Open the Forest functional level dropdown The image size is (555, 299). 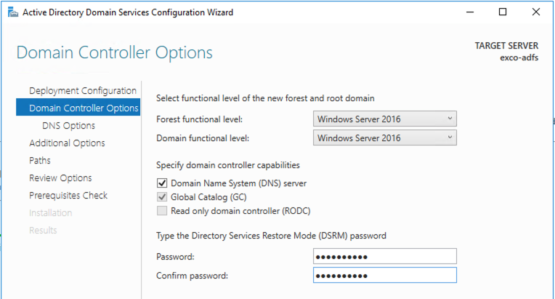click(385, 119)
